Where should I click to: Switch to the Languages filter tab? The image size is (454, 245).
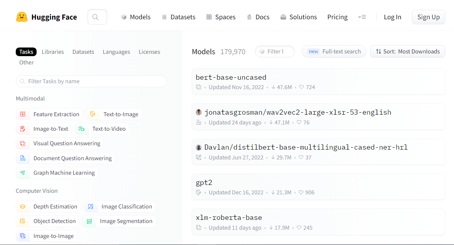coord(117,52)
